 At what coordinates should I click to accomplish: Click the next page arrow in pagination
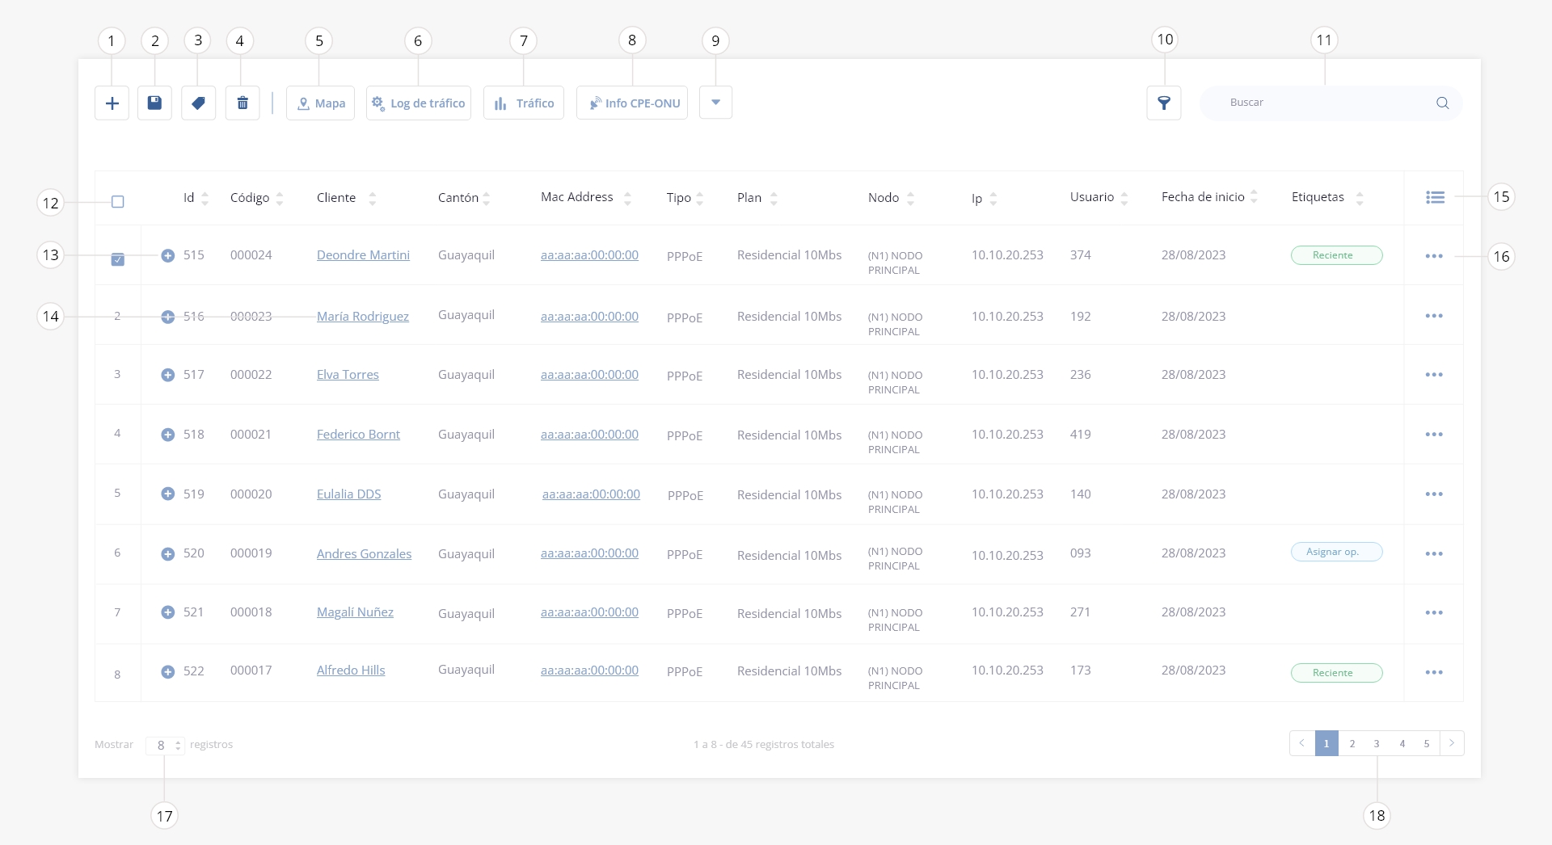point(1452,743)
